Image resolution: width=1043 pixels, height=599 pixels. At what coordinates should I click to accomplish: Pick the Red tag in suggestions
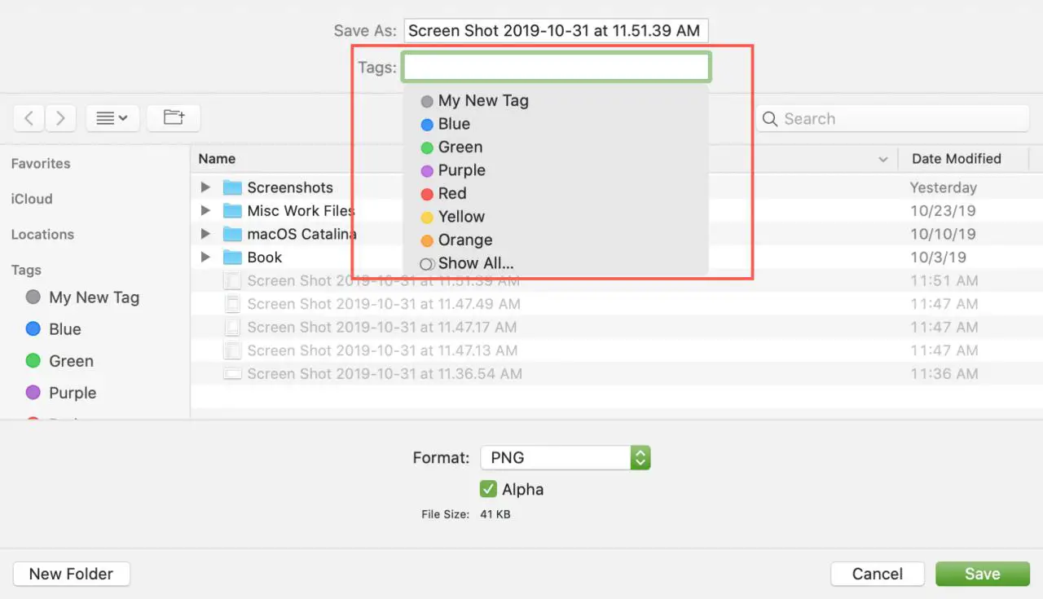point(451,194)
